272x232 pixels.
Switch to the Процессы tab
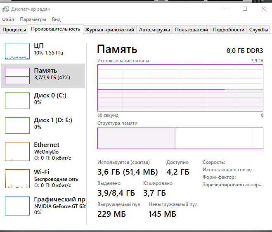(14, 30)
